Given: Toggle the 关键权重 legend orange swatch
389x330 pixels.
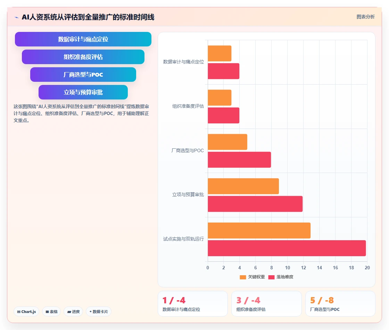Looking at the screenshot, I should point(243,277).
